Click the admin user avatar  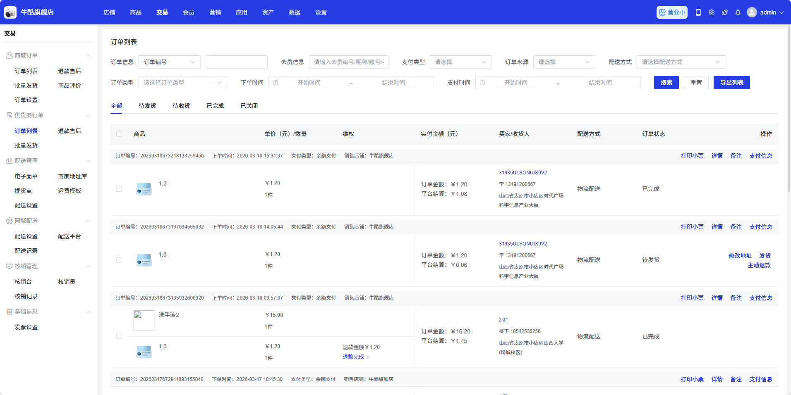click(752, 12)
